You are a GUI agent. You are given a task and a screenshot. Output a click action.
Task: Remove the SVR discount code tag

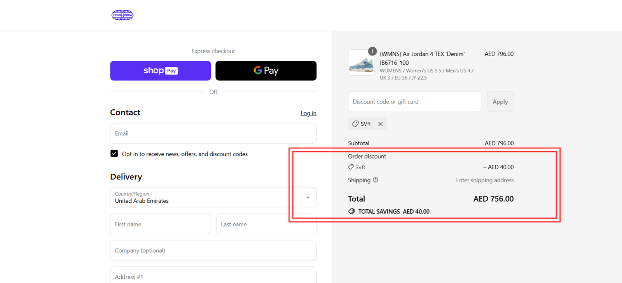point(380,124)
